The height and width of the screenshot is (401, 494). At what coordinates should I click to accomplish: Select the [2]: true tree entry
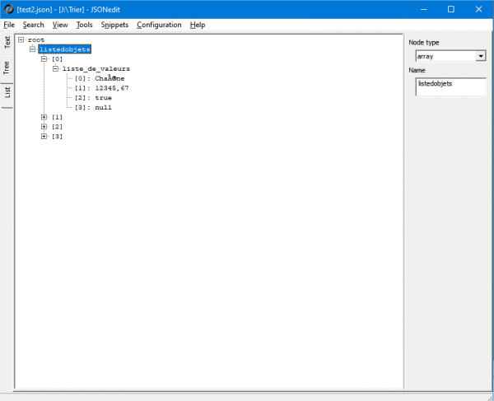(x=92, y=98)
